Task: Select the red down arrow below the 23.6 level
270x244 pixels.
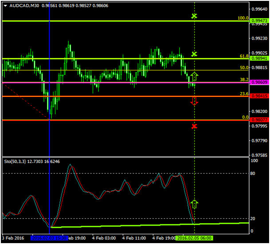Action: pyautogui.click(x=194, y=101)
